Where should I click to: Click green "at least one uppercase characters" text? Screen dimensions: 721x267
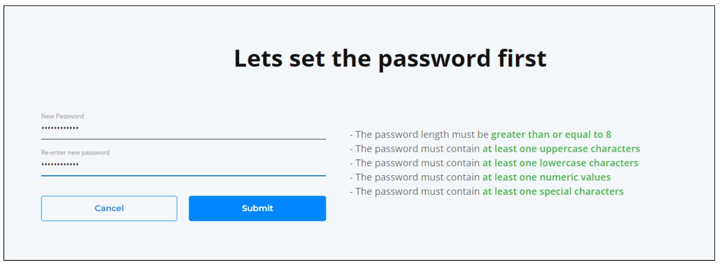(561, 149)
